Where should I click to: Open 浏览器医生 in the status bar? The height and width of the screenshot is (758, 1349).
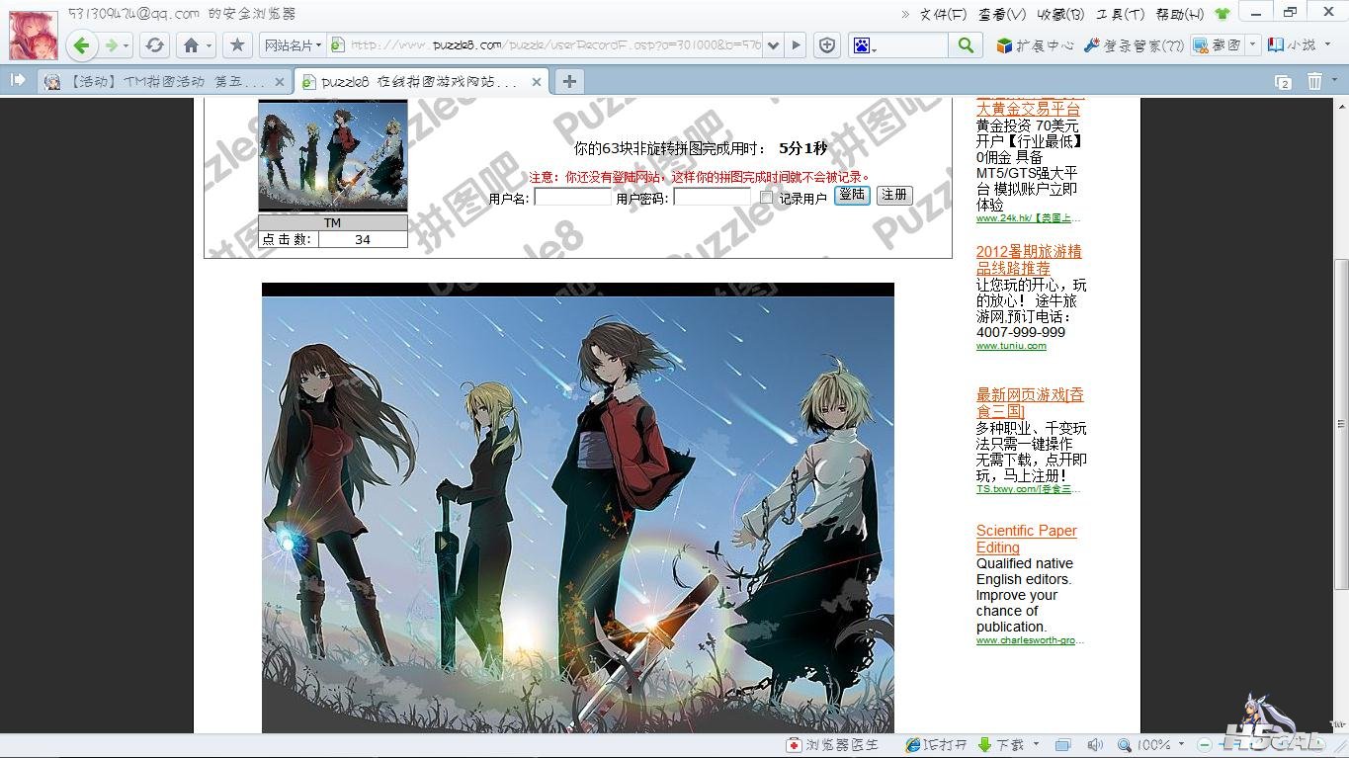click(x=832, y=744)
